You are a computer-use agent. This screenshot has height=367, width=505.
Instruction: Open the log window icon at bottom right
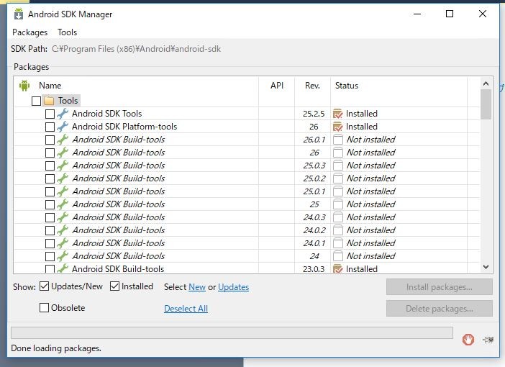coord(488,340)
